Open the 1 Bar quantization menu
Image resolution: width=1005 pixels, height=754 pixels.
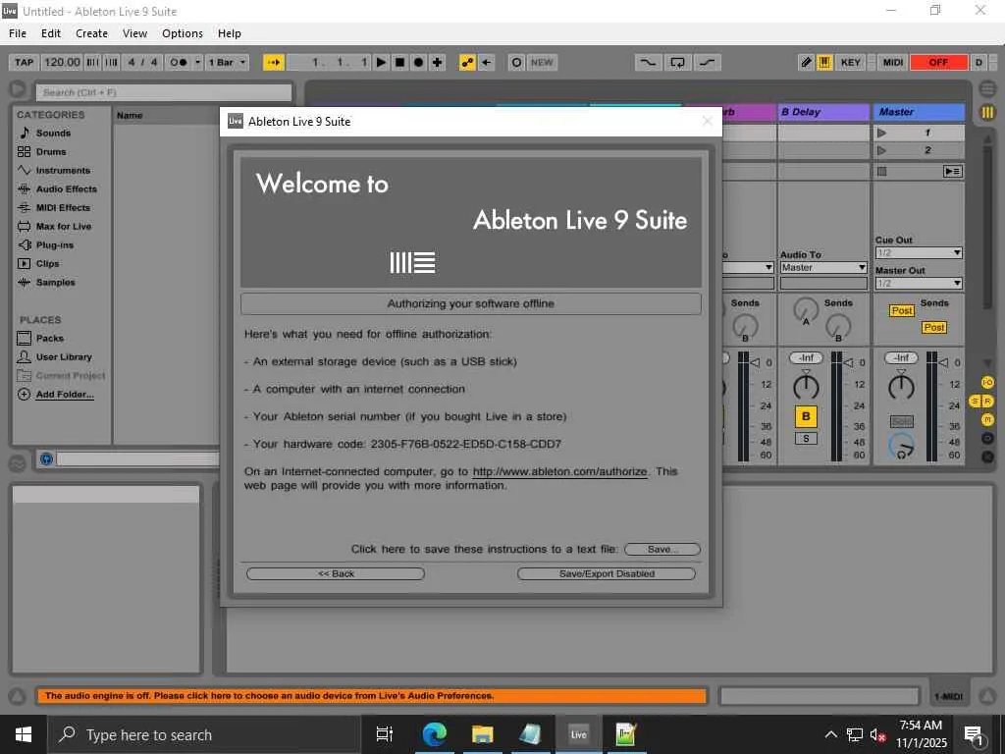tap(227, 62)
